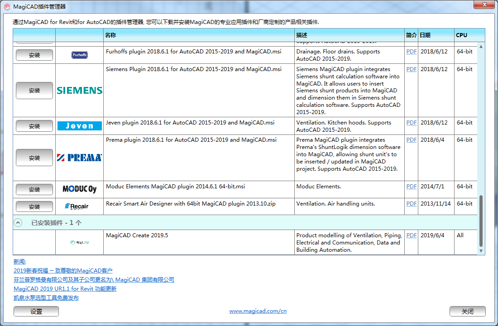
Task: Visit www.magicad.com/cn website link
Action: pyautogui.click(x=258, y=311)
